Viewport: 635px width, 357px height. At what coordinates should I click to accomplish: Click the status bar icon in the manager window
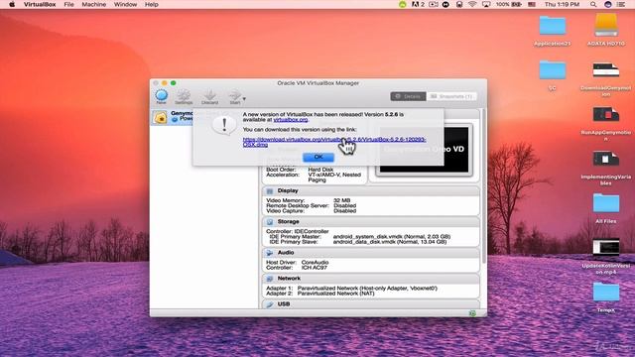tap(472, 313)
